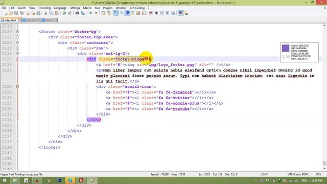Viewport: 327px width, 184px height.
Task: Save the current file via toolbar
Action: tap(16, 13)
